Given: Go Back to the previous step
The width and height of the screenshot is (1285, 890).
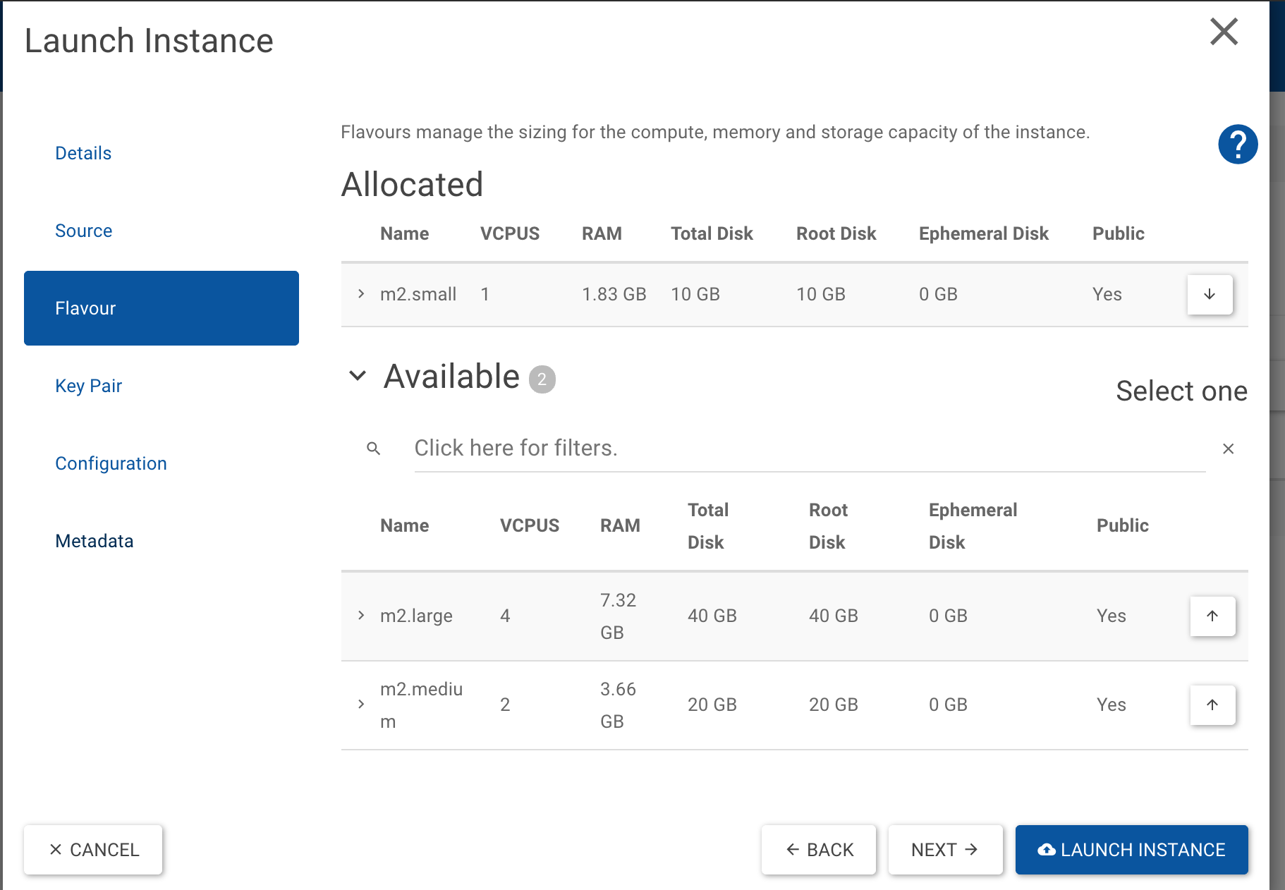Looking at the screenshot, I should 819,850.
